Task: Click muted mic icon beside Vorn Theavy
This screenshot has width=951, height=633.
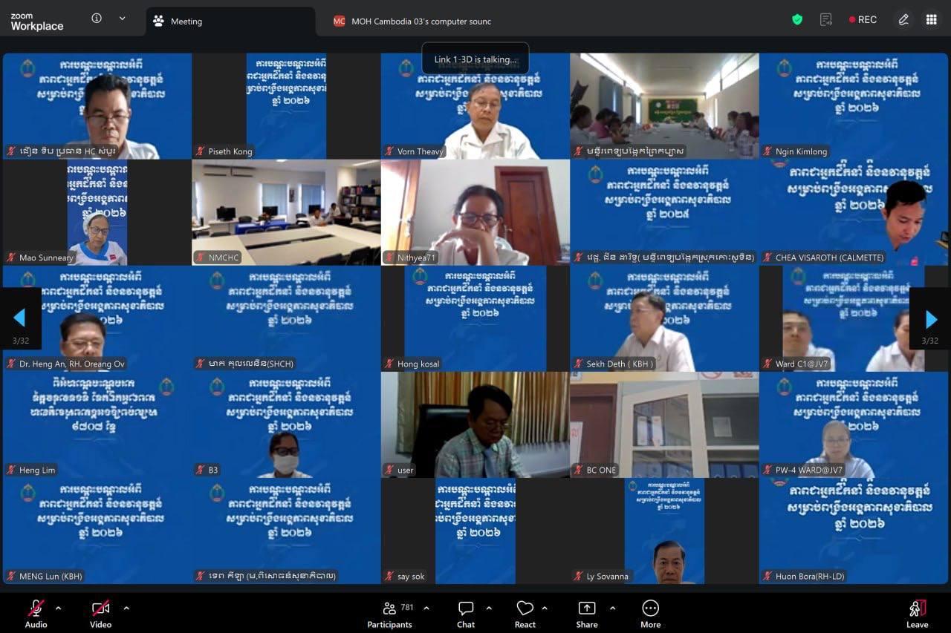Action: [x=389, y=151]
